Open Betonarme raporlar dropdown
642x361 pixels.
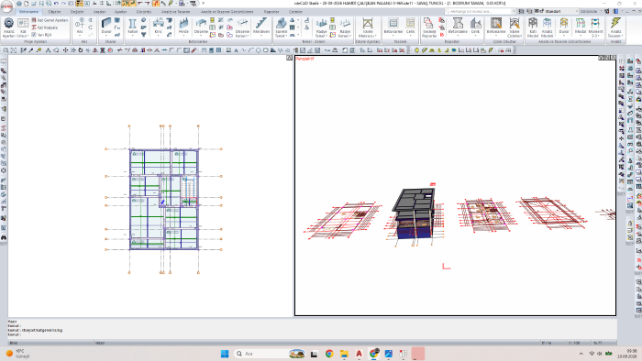pyautogui.click(x=458, y=27)
